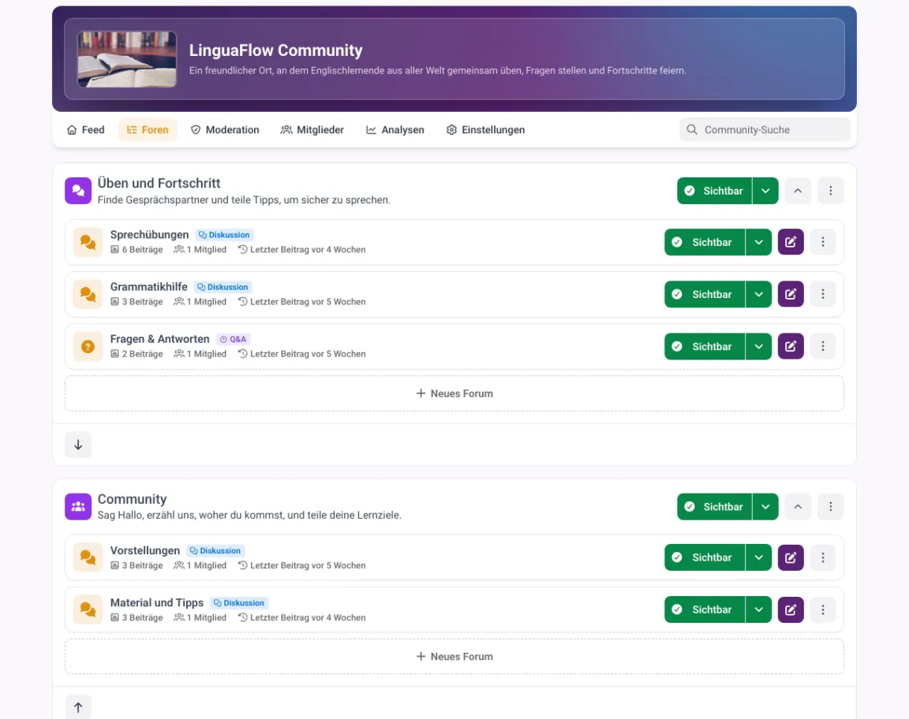Move Community category up with arrow
Image resolution: width=909 pixels, height=719 pixels.
78,707
